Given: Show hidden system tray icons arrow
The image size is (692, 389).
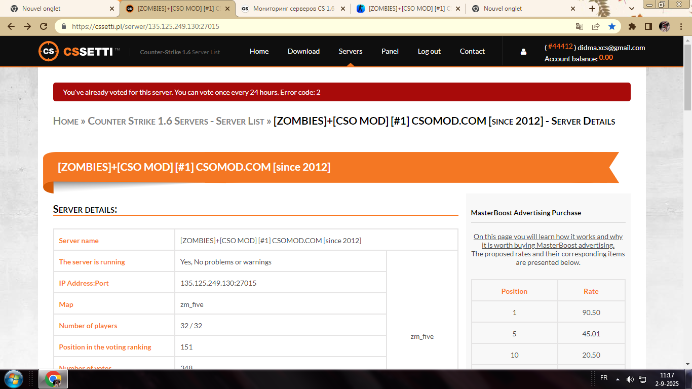Looking at the screenshot, I should pos(618,379).
